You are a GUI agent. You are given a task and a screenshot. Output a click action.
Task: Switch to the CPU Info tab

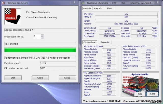pos(87,8)
